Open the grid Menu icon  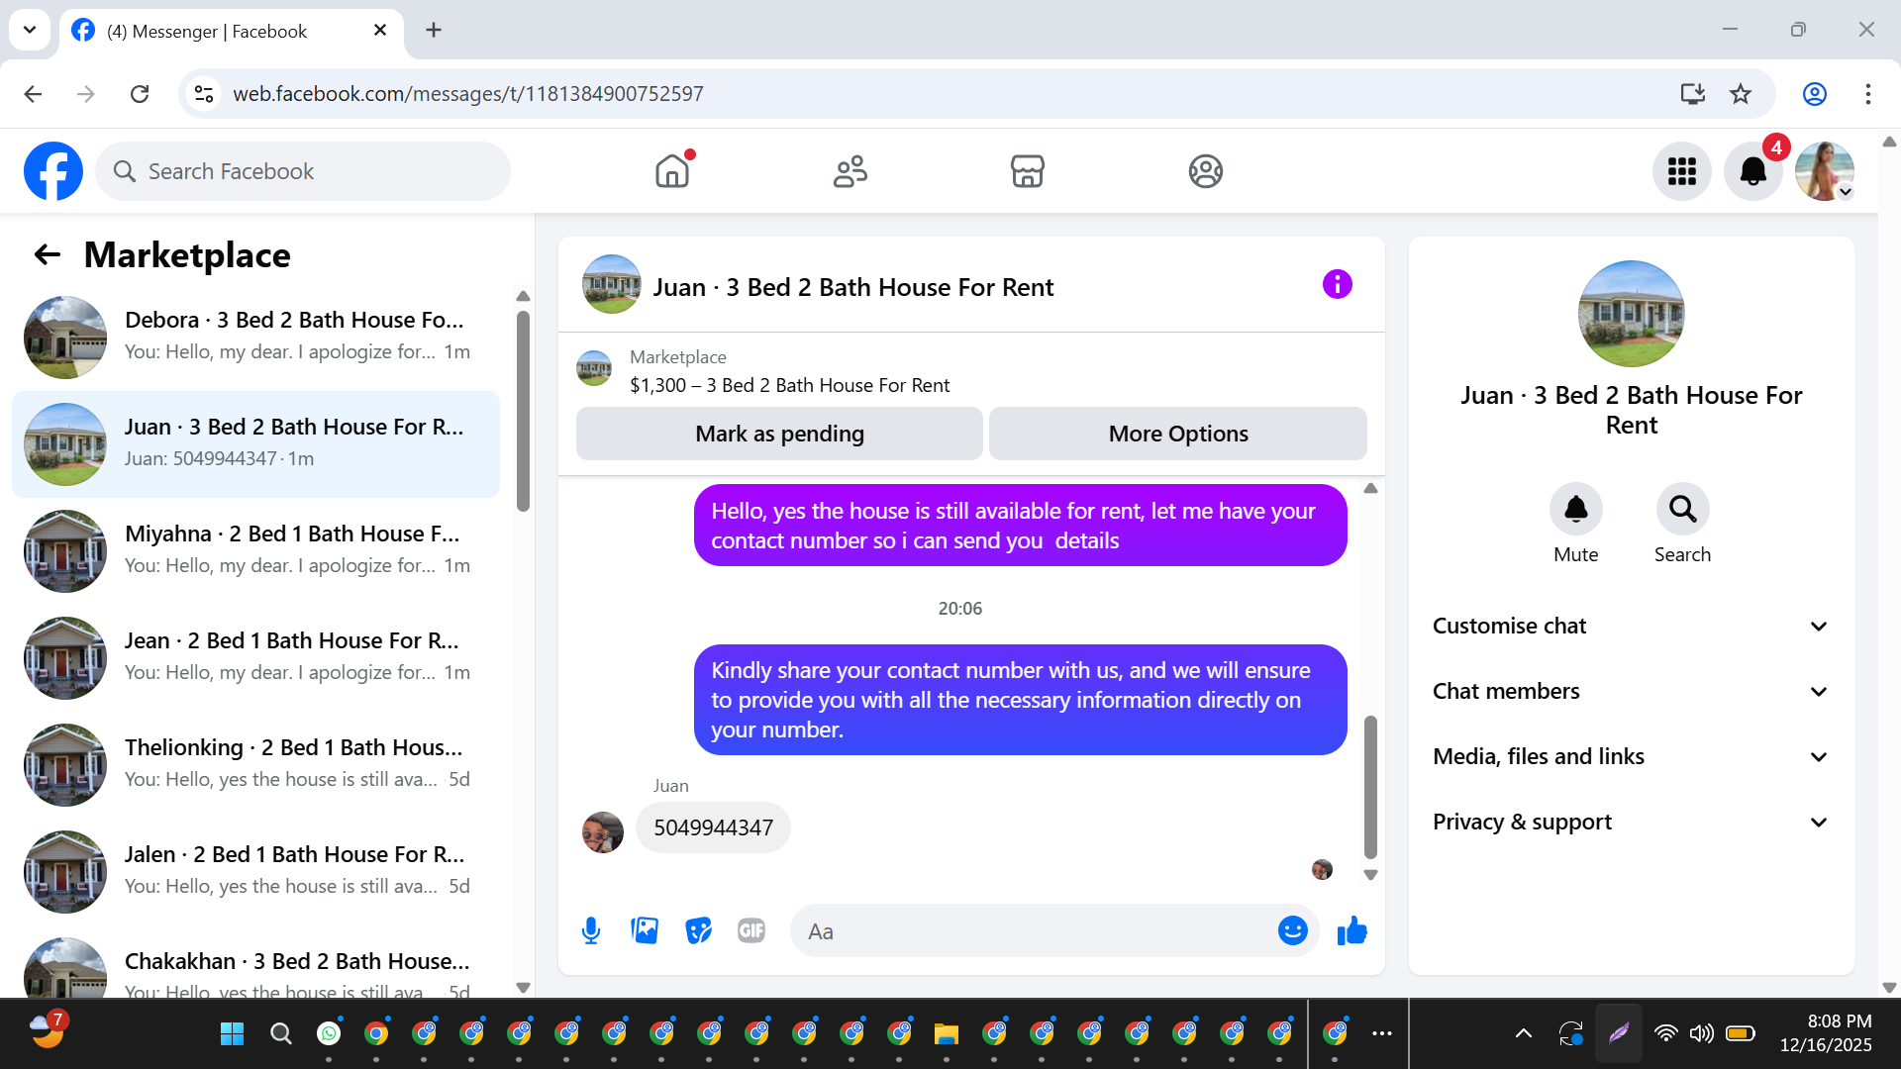(1682, 171)
